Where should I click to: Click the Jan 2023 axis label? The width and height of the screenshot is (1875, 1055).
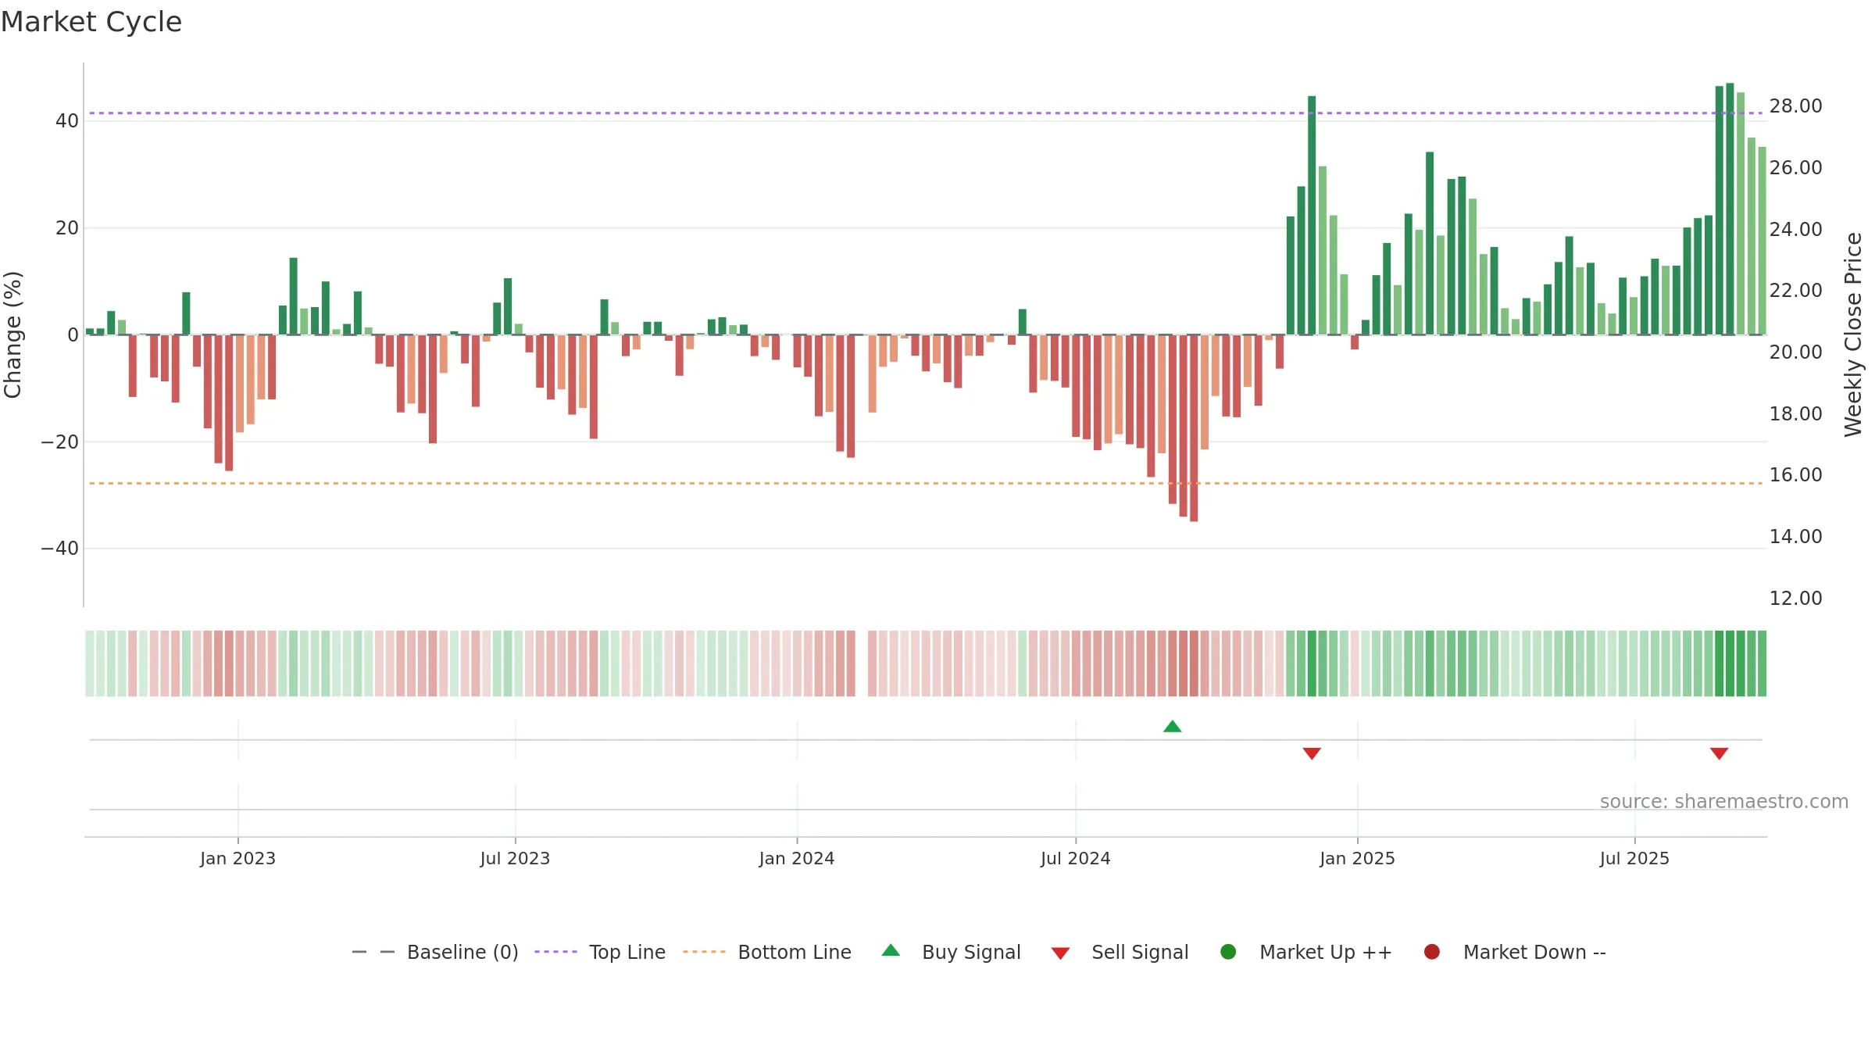coord(237,858)
